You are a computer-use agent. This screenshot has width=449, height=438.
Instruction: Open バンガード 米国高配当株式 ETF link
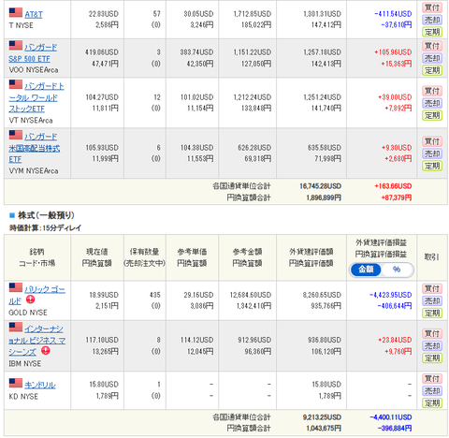[35, 148]
